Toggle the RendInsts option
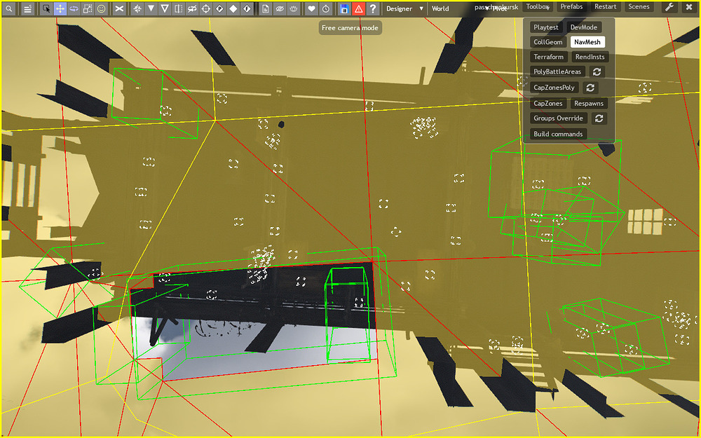 click(590, 57)
